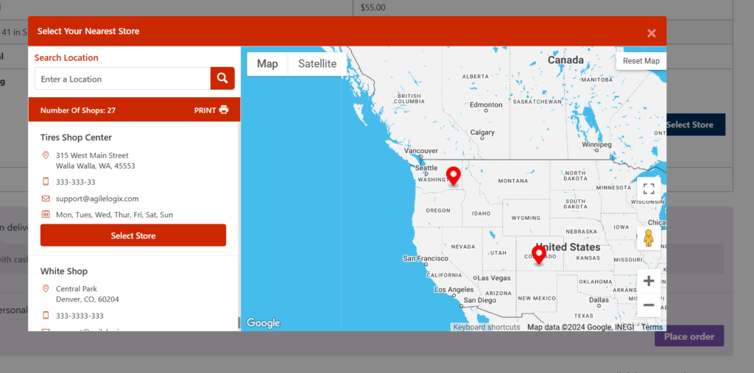Zoom in the map with plus

pyautogui.click(x=649, y=281)
